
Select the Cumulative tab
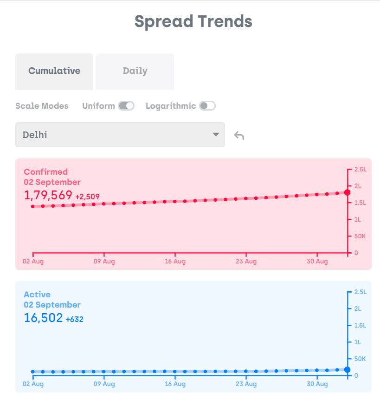[x=54, y=71]
